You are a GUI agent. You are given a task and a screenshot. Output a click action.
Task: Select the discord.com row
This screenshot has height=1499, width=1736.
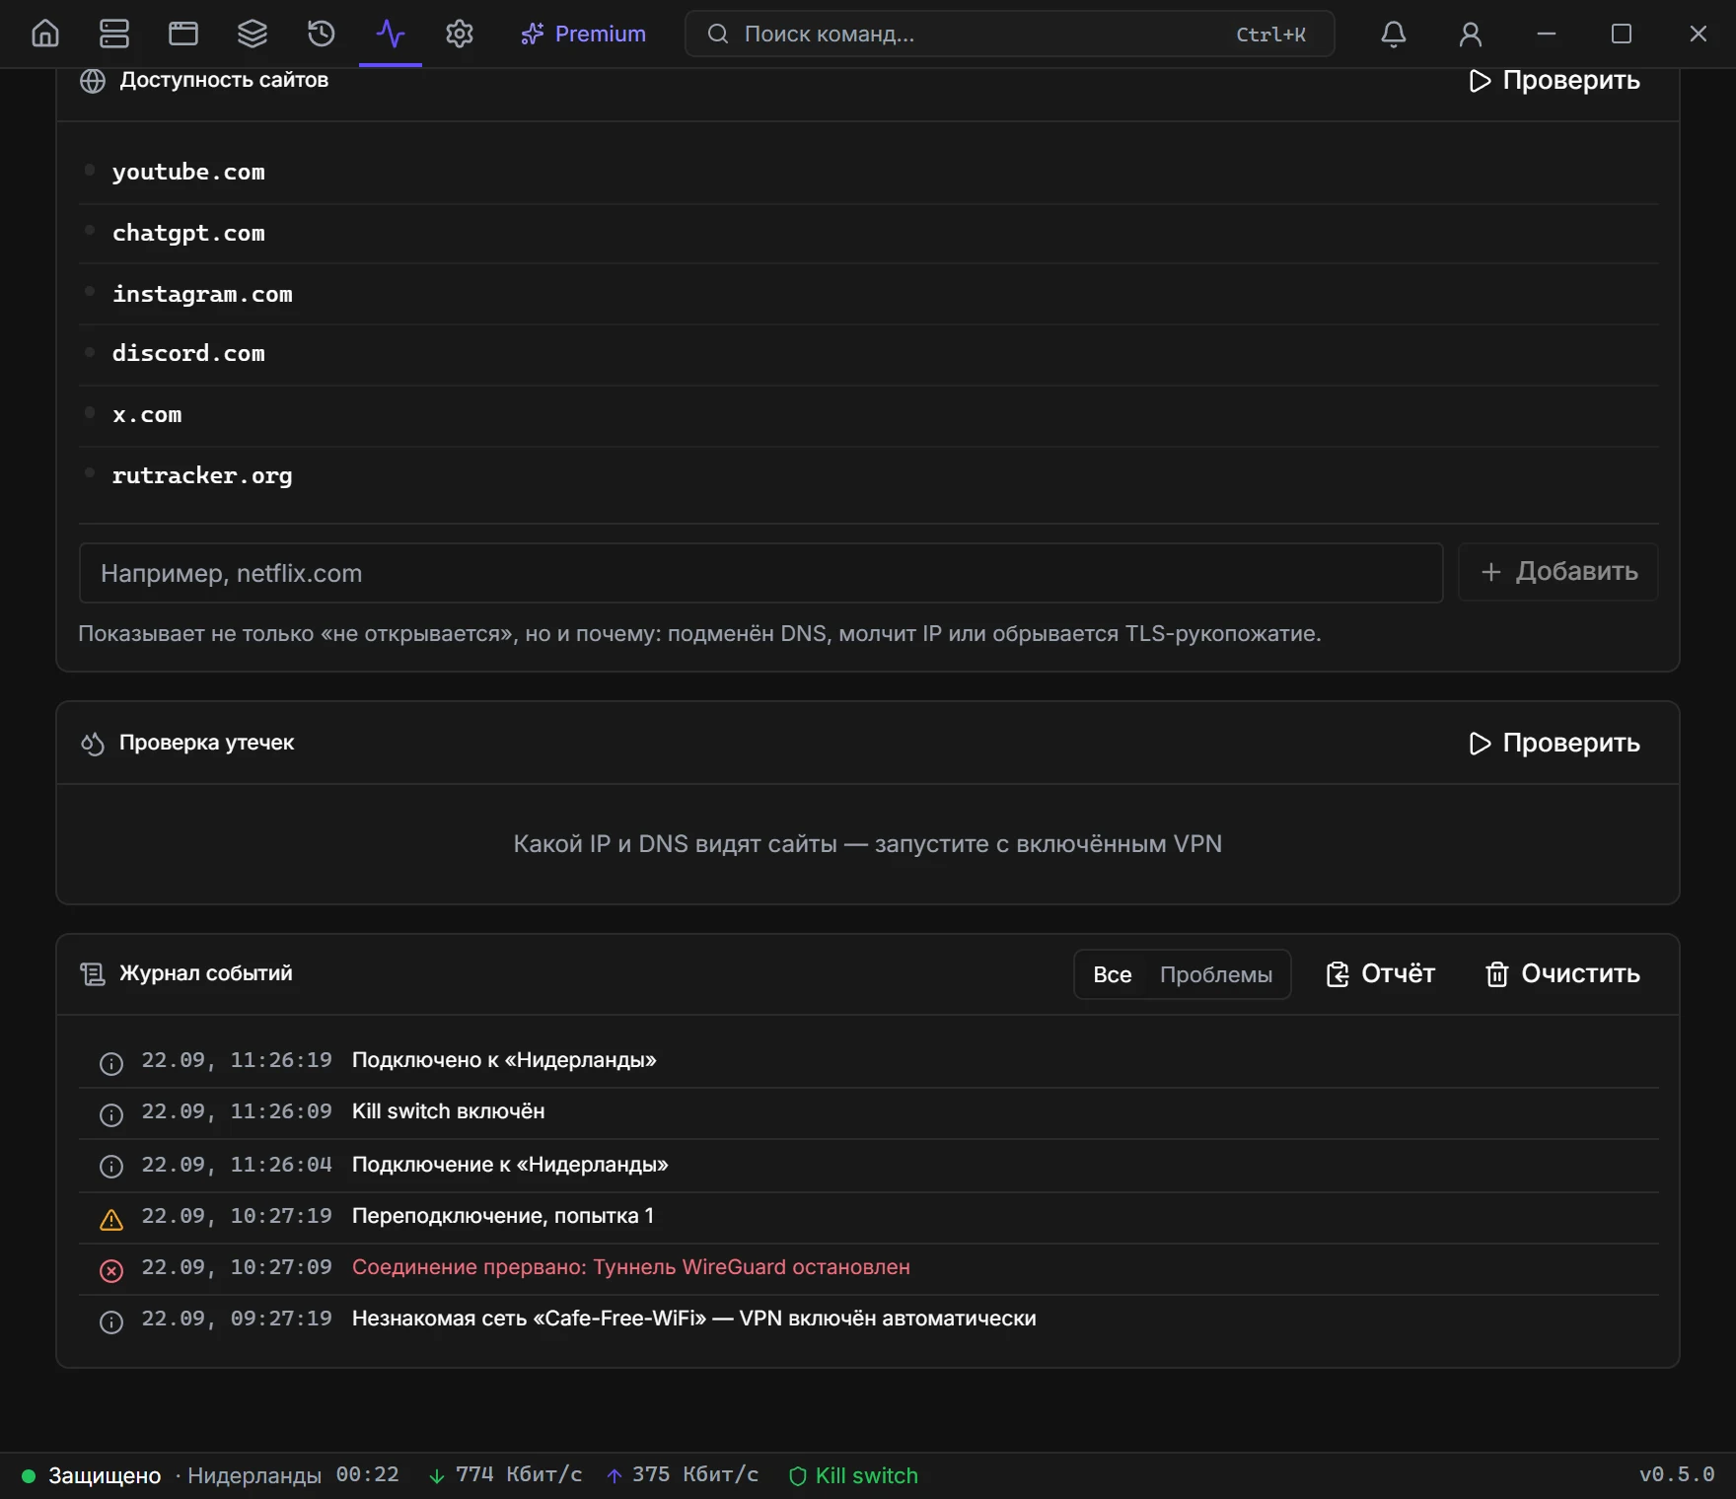coord(869,353)
